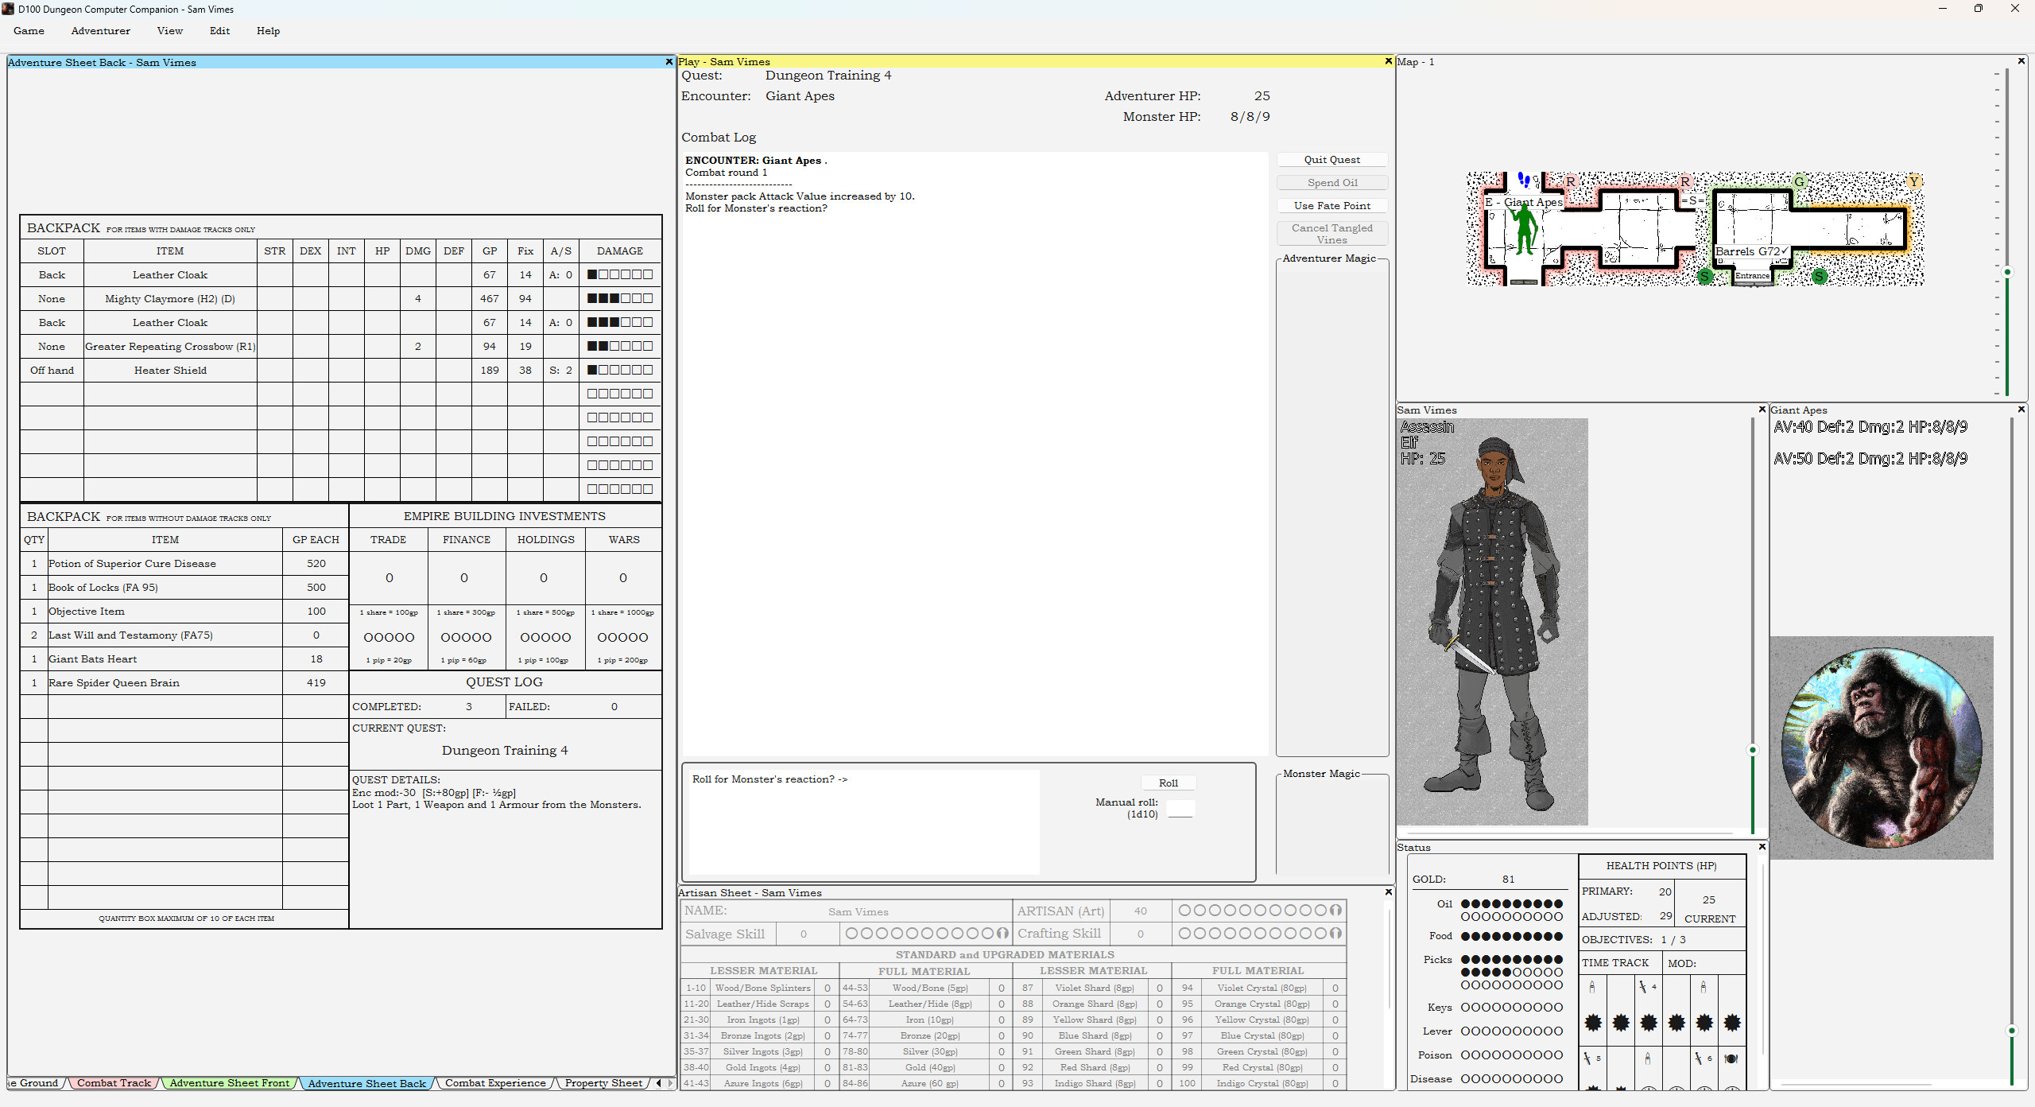Viewport: 2035px width, 1107px height.
Task: Select the dagger icon numbered 4 on Time Track
Action: (1644, 987)
